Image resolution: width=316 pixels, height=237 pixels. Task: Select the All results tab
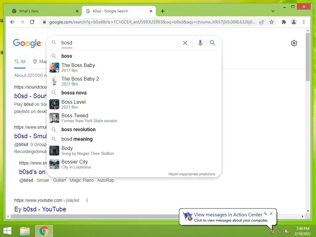pos(20,62)
